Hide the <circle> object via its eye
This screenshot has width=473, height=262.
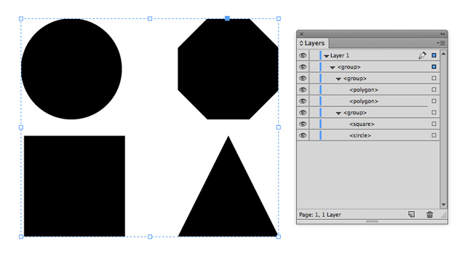303,135
